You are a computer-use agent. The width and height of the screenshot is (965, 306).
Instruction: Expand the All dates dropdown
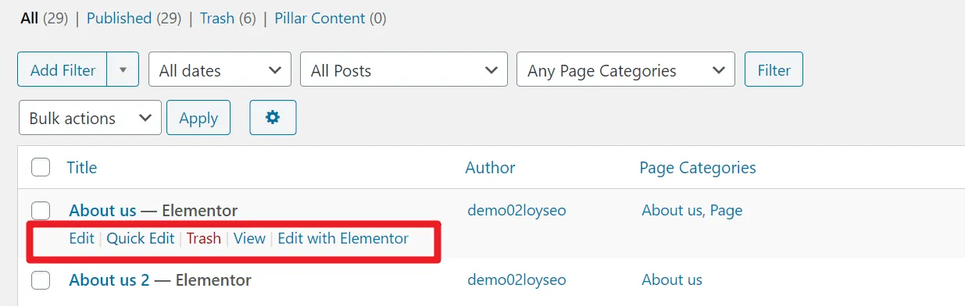(220, 69)
